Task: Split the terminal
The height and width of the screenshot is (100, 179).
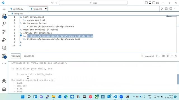Action: coord(163,56)
